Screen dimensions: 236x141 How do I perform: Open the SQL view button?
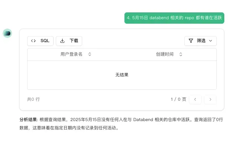pyautogui.click(x=40, y=41)
